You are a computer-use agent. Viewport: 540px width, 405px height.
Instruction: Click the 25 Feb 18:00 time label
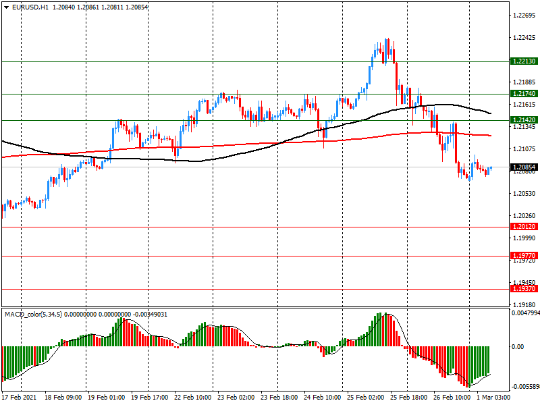(x=409, y=398)
